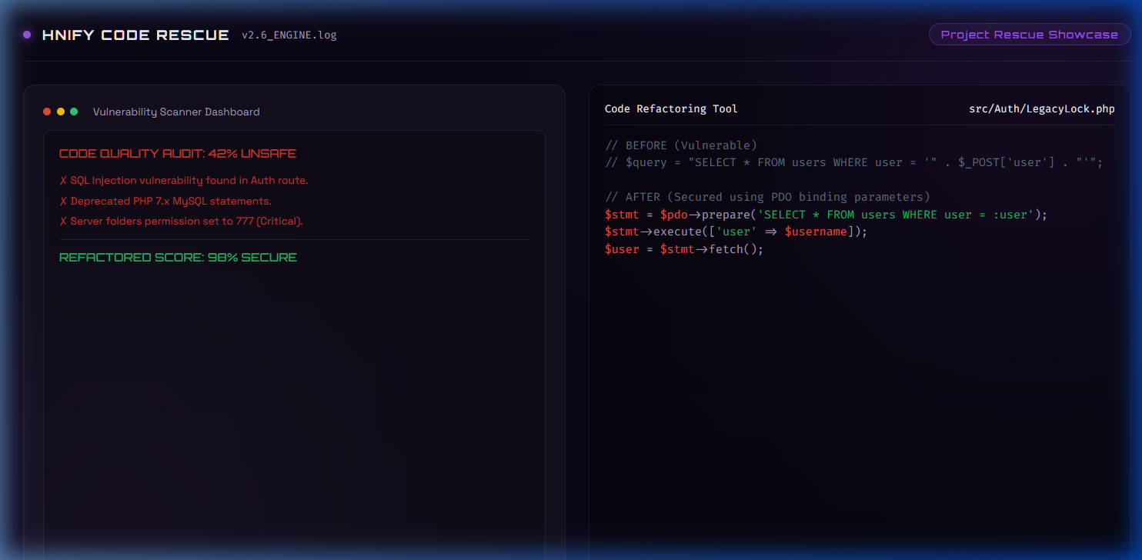Select the Deprecated PHP 7.x MySQL finding
The width and height of the screenshot is (1142, 560).
165,201
